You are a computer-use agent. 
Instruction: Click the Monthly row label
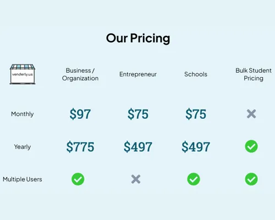(x=23, y=114)
